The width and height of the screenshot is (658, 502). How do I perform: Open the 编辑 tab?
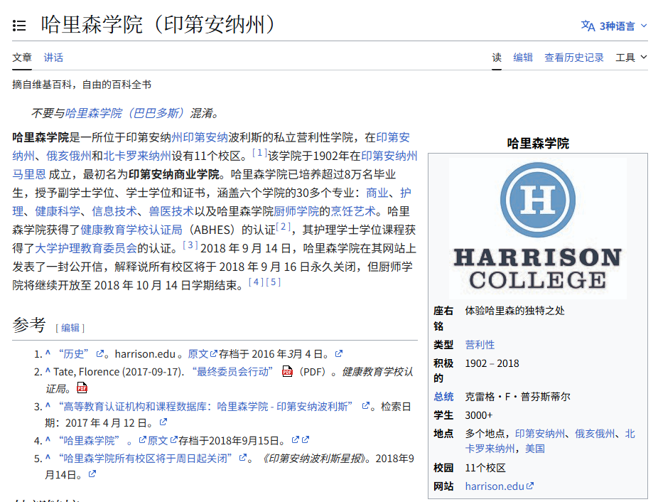point(523,58)
